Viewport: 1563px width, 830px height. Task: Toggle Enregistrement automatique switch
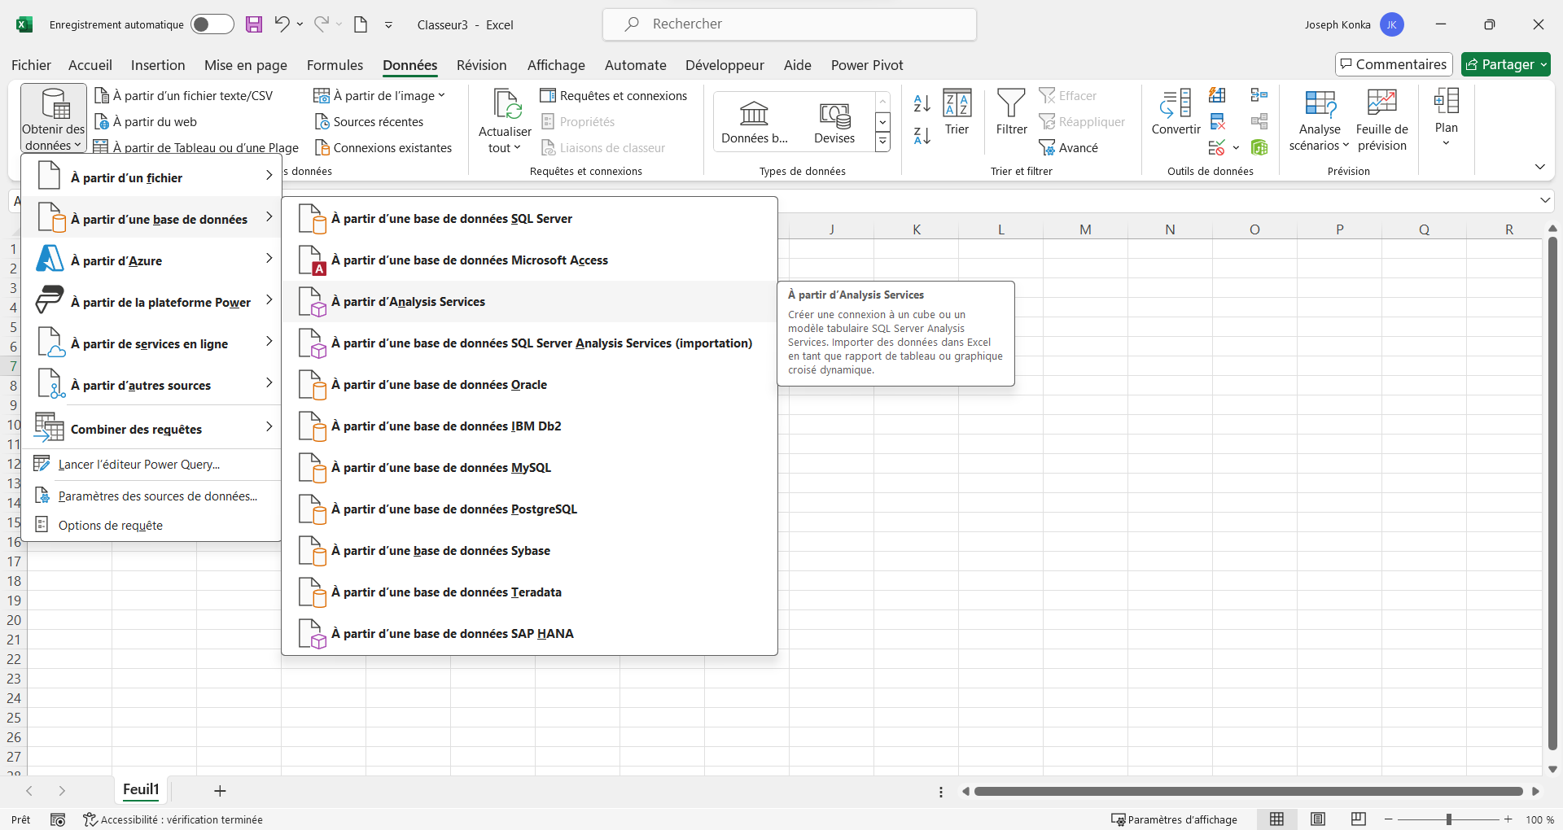coord(212,24)
